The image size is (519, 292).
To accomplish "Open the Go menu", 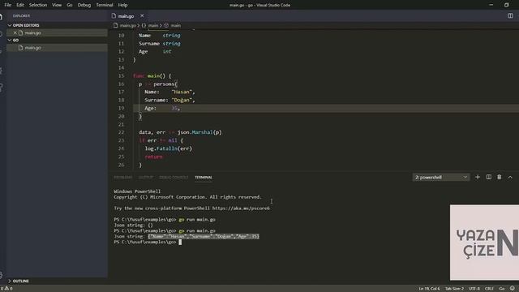I will pos(70,5).
